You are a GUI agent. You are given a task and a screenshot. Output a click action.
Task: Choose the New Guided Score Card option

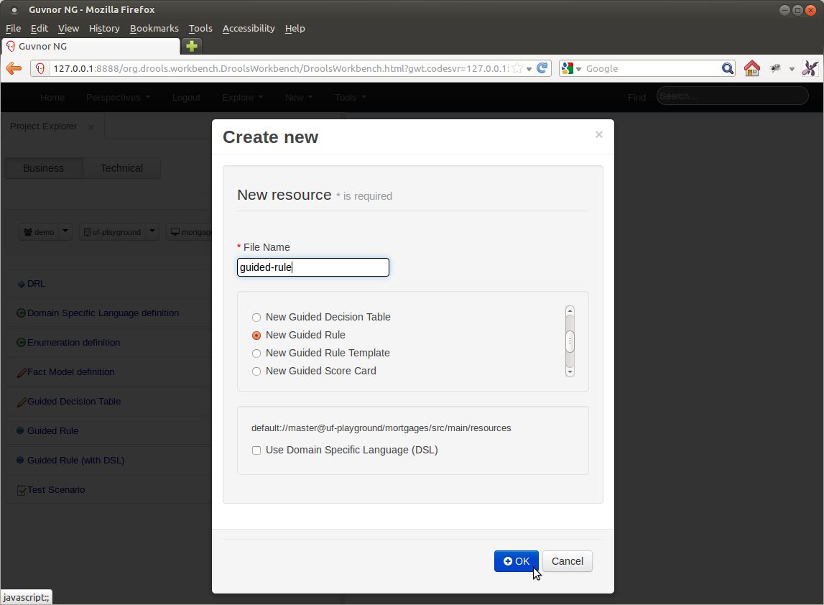(x=256, y=371)
